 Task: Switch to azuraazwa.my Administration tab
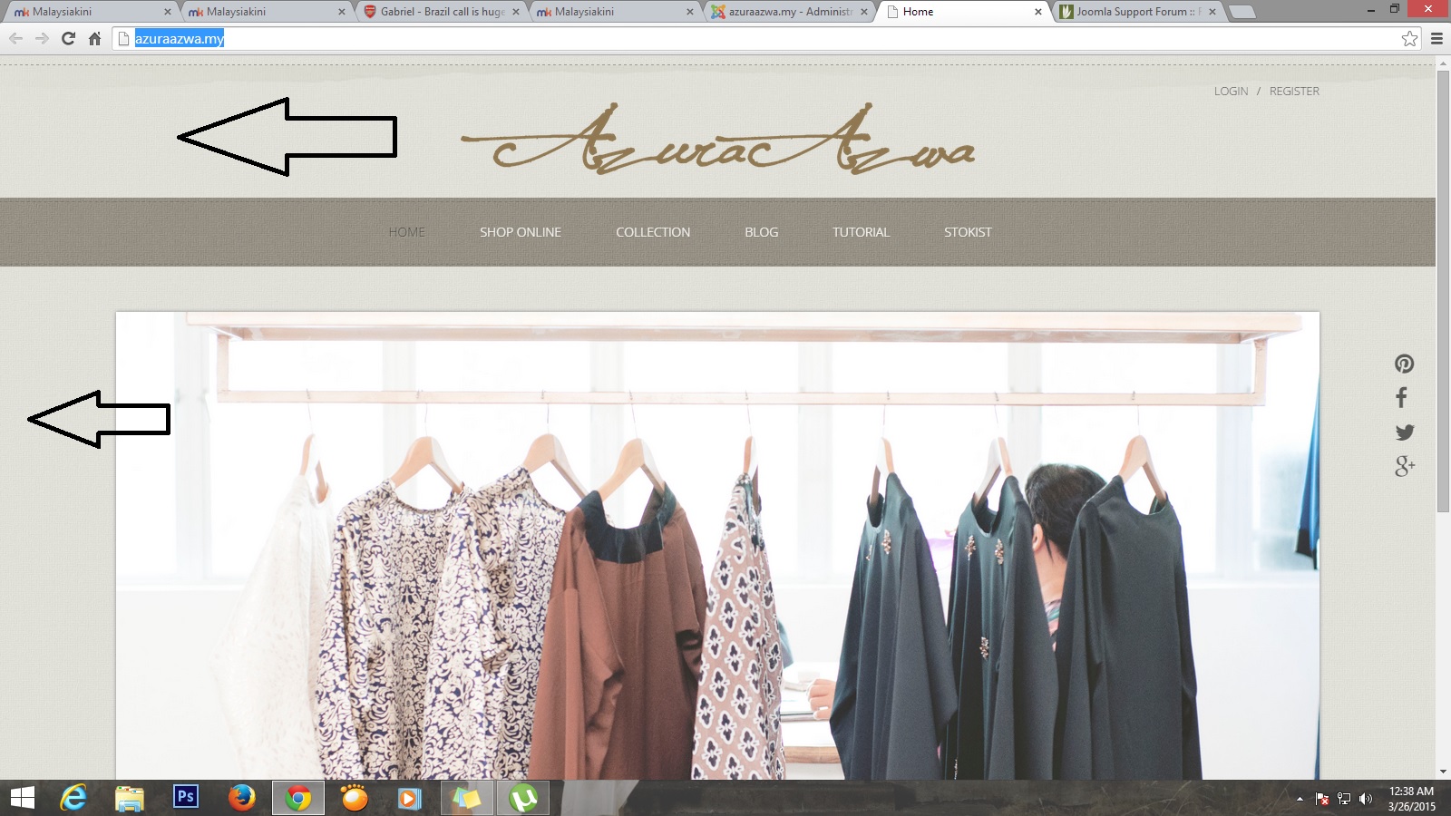coord(789,12)
